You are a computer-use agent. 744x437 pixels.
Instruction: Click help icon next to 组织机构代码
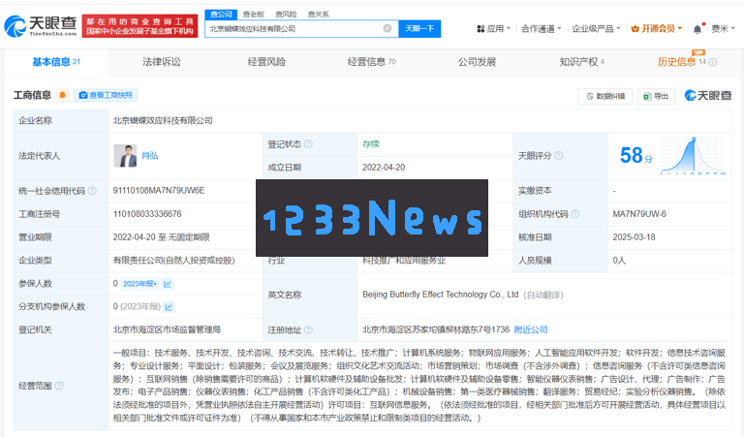tap(575, 214)
